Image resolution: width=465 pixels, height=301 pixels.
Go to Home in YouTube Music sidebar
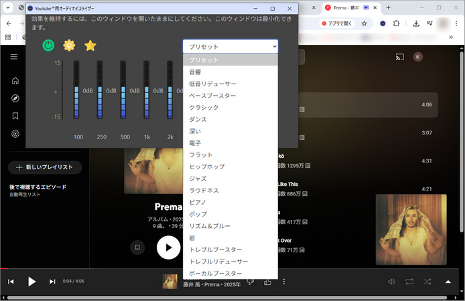(x=15, y=80)
